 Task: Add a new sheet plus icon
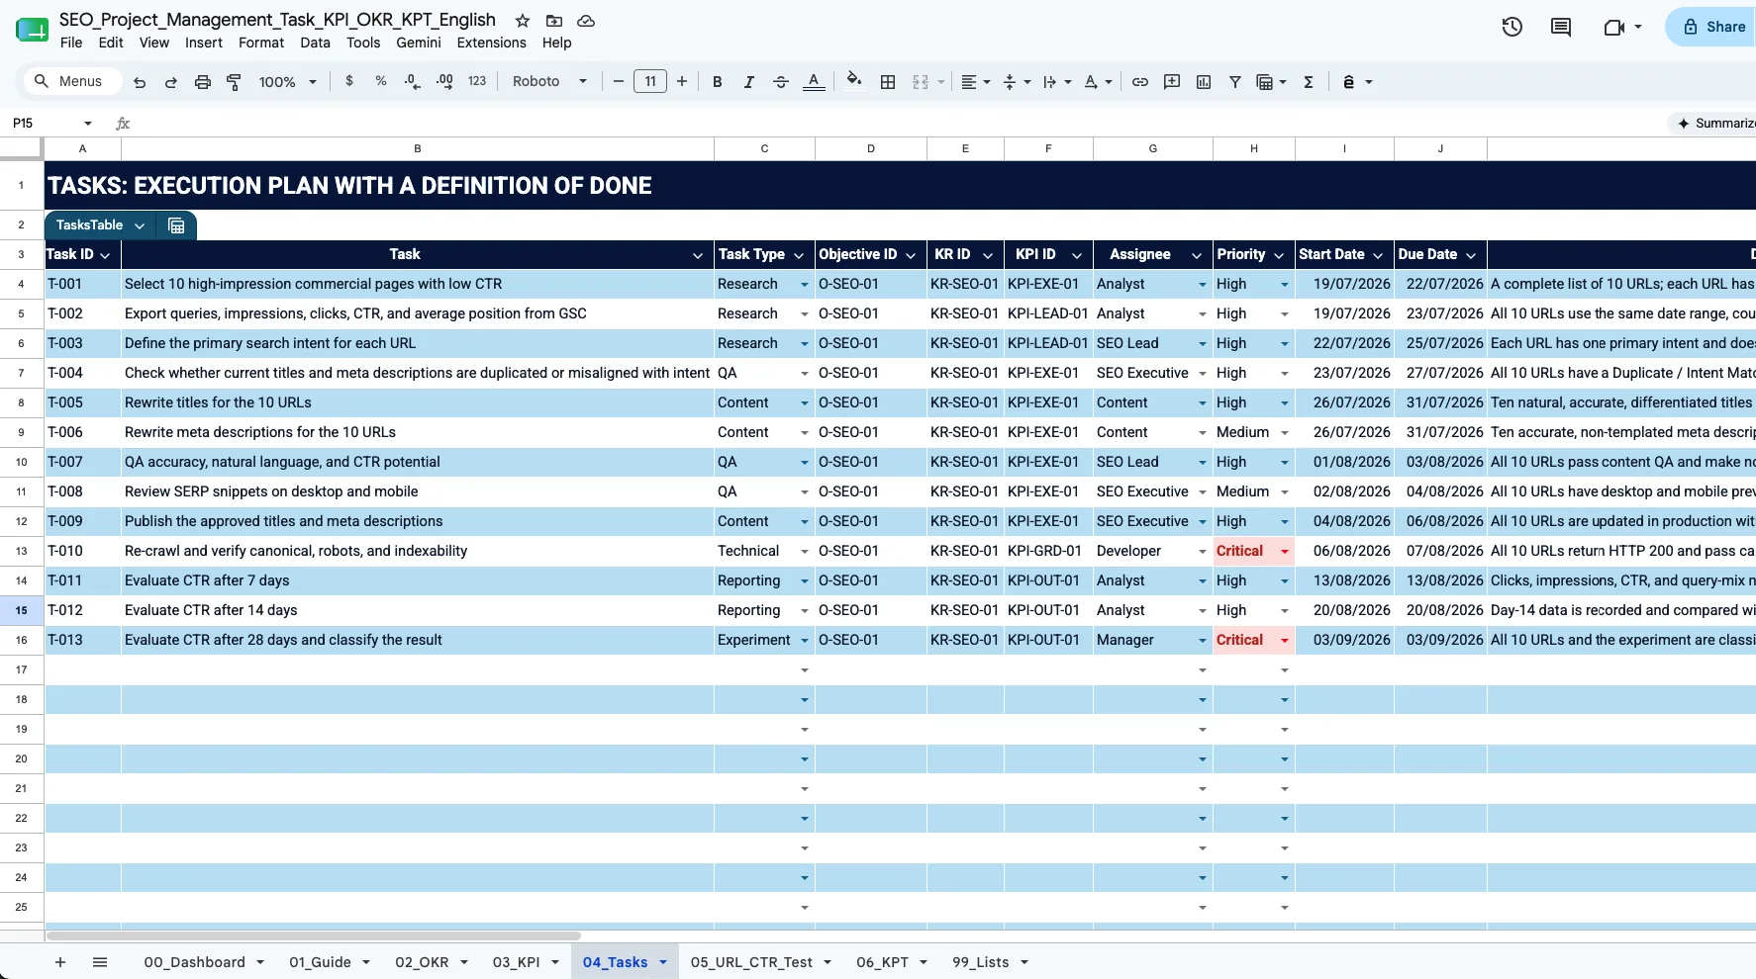click(60, 962)
